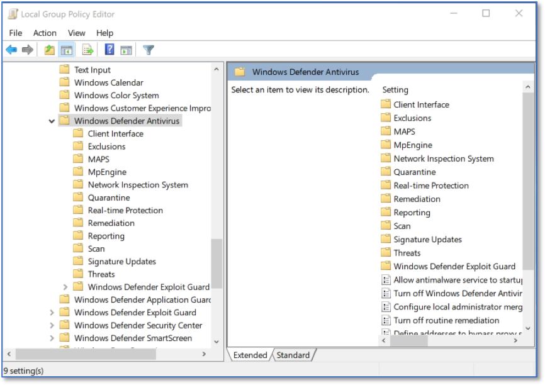Expand nested Windows Defender Exploit Guard subfolder

(65, 287)
